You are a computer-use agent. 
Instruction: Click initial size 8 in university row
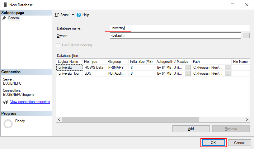tap(142, 68)
